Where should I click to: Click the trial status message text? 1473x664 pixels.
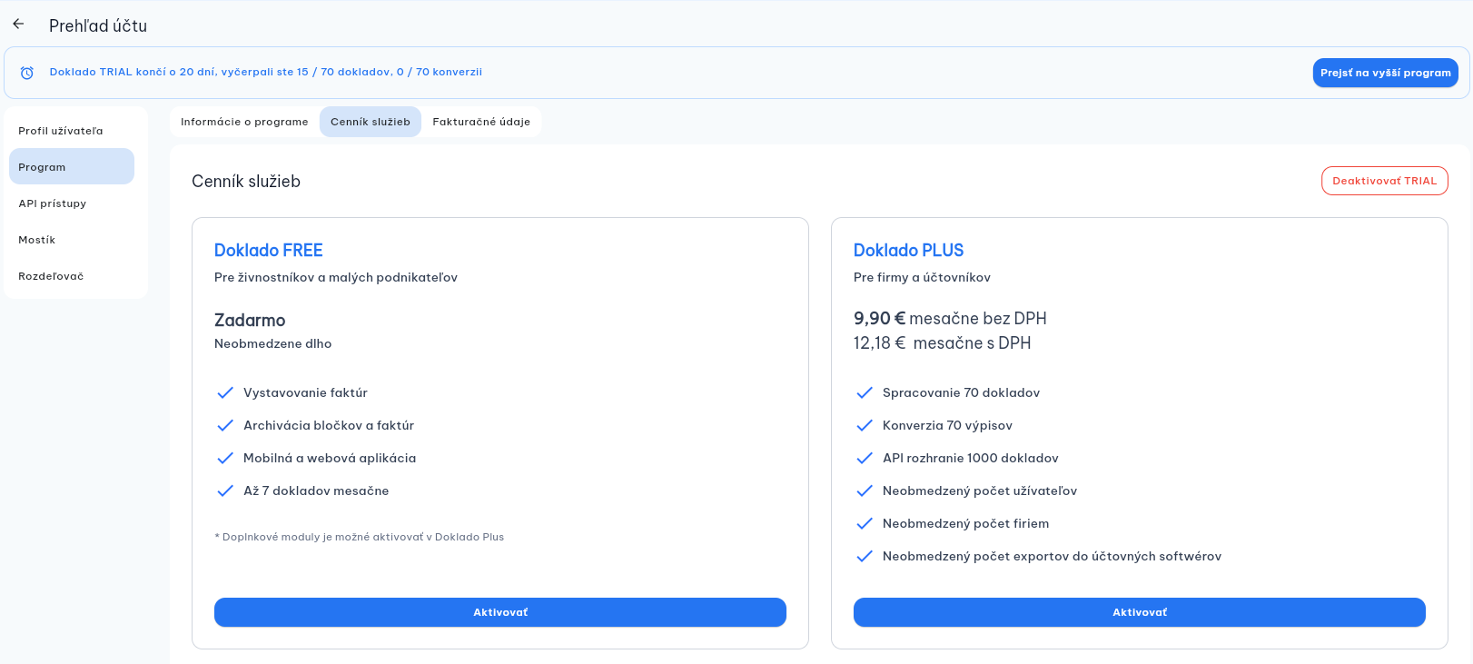pyautogui.click(x=266, y=72)
